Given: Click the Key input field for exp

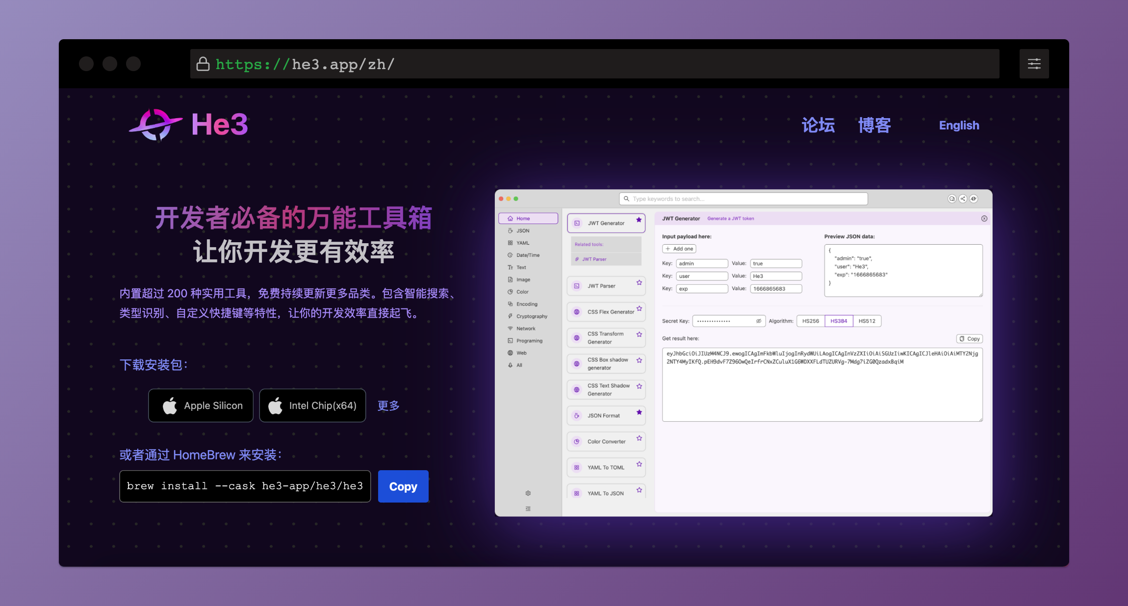Looking at the screenshot, I should [701, 288].
